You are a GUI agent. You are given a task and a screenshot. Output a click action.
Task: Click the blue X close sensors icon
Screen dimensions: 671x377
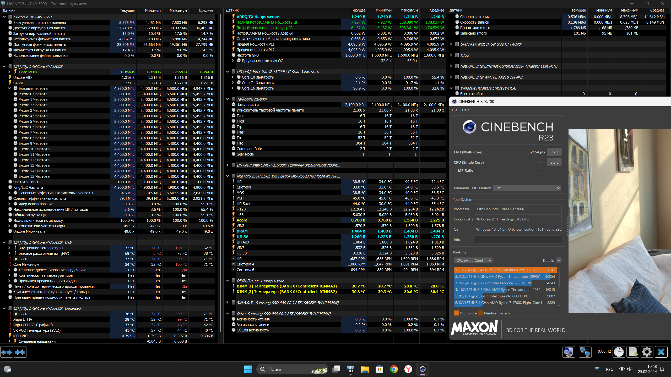tap(661, 352)
